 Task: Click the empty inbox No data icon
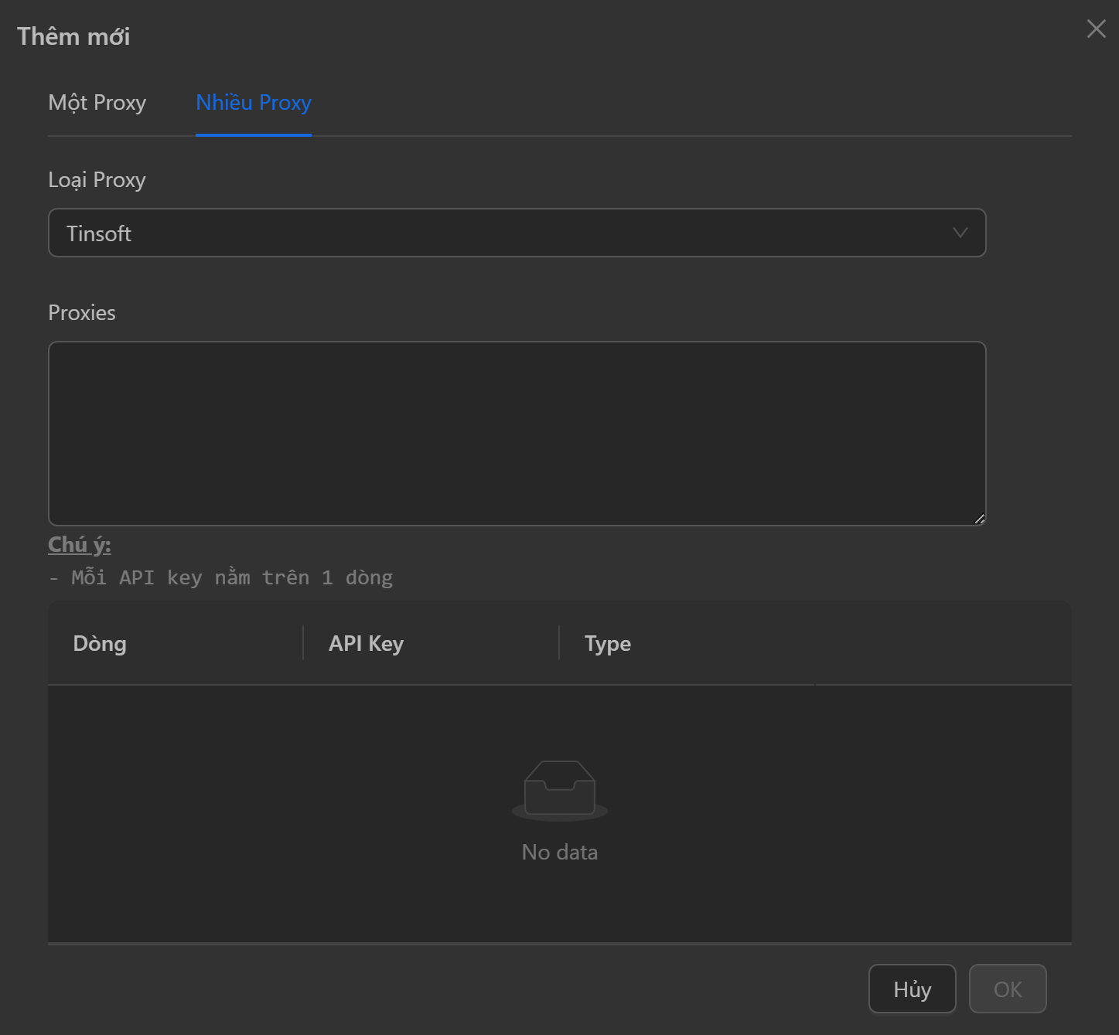pos(559,789)
